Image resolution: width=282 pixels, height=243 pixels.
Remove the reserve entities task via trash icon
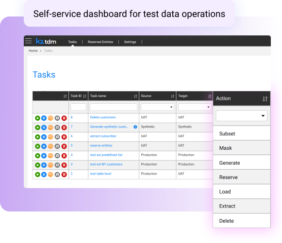point(64,146)
